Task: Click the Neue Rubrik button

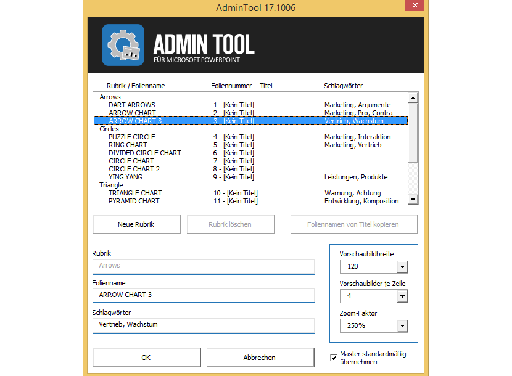Action: [136, 224]
